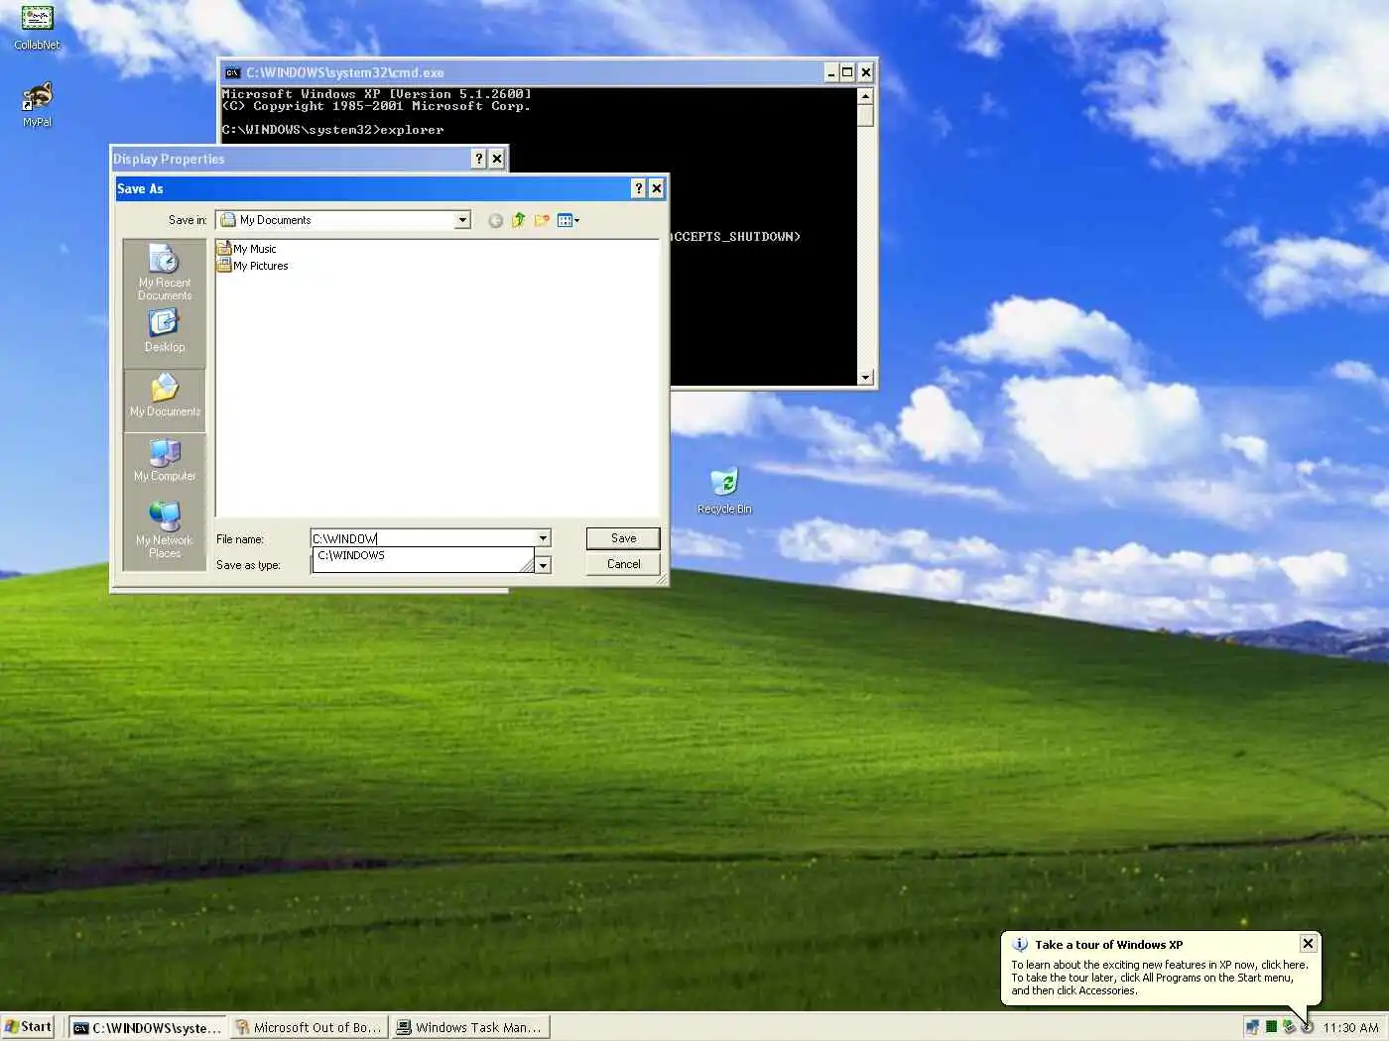Viewport: 1389px width, 1041px height.
Task: Click the green Task Manager CPU tray icon
Action: 1271,1027
